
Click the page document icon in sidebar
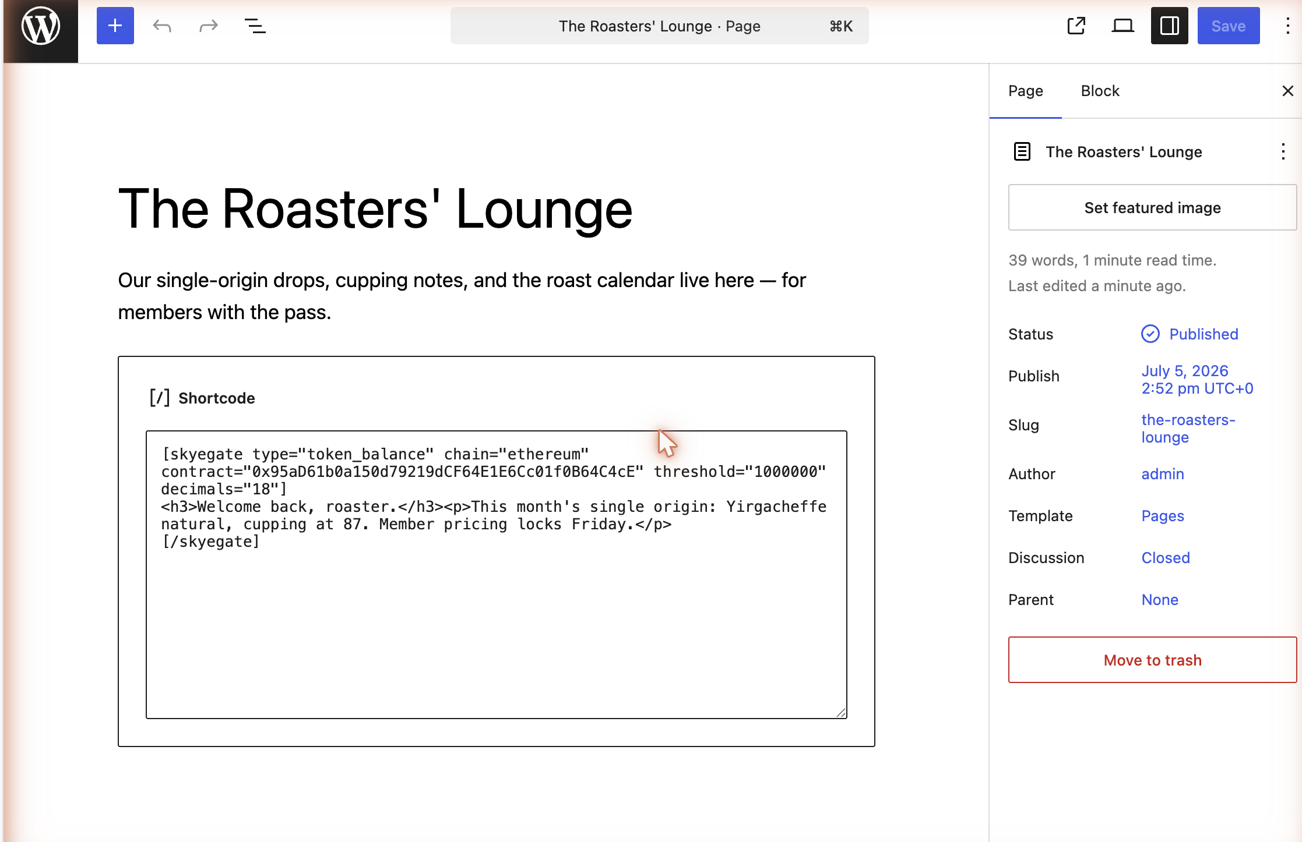(1022, 151)
